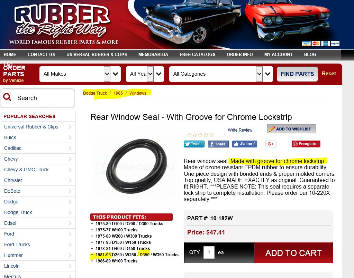This screenshot has height=278, width=354.
Task: Open the window seal product thumbnail
Action: [137, 166]
